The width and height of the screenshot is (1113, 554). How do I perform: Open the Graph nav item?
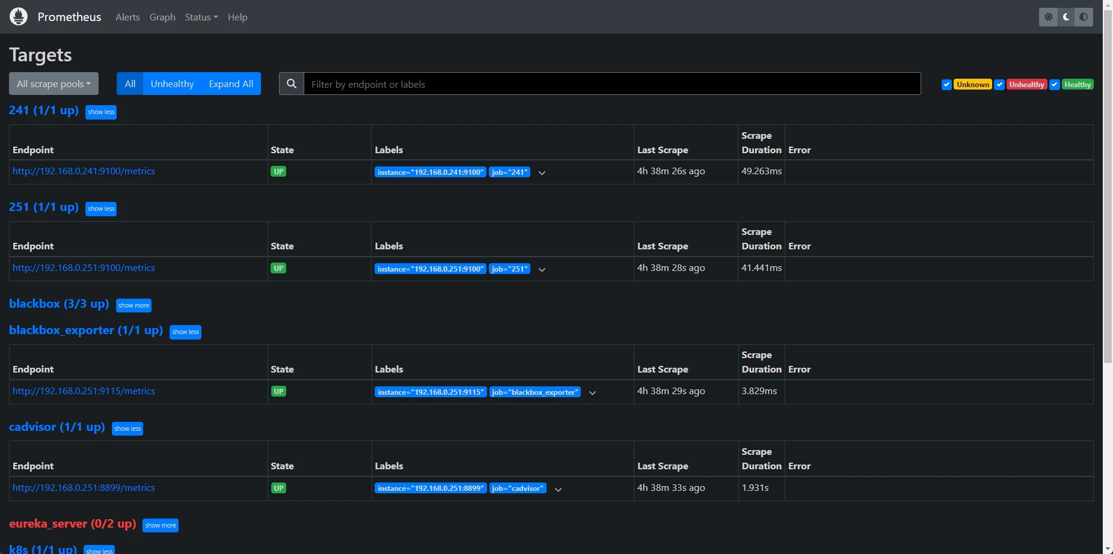click(162, 17)
